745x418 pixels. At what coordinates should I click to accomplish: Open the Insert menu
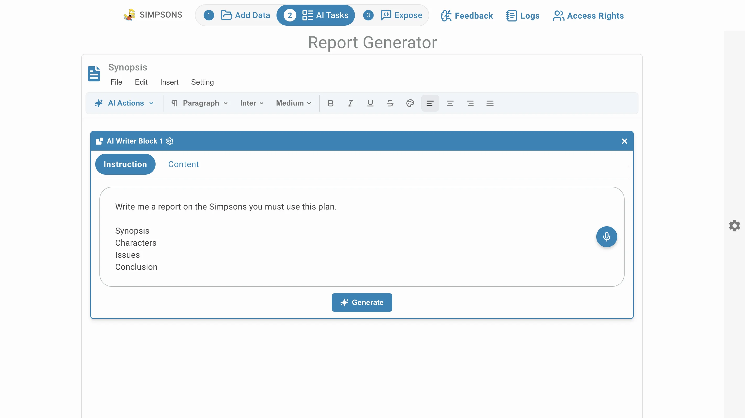point(169,82)
